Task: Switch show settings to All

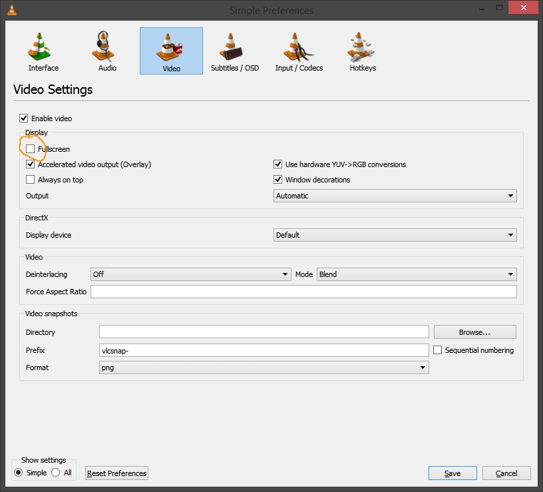Action: tap(55, 472)
